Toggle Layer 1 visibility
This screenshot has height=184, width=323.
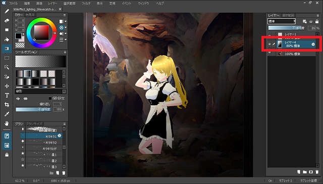[x=270, y=35]
